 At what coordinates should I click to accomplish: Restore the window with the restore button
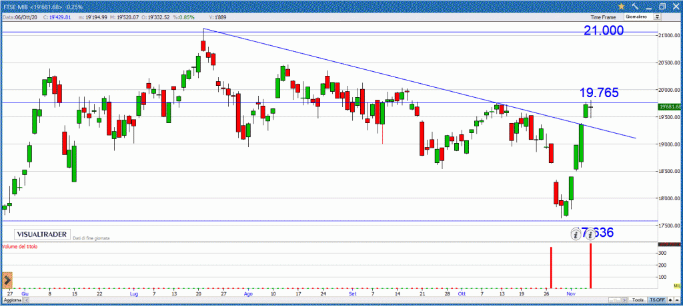[x=662, y=6]
